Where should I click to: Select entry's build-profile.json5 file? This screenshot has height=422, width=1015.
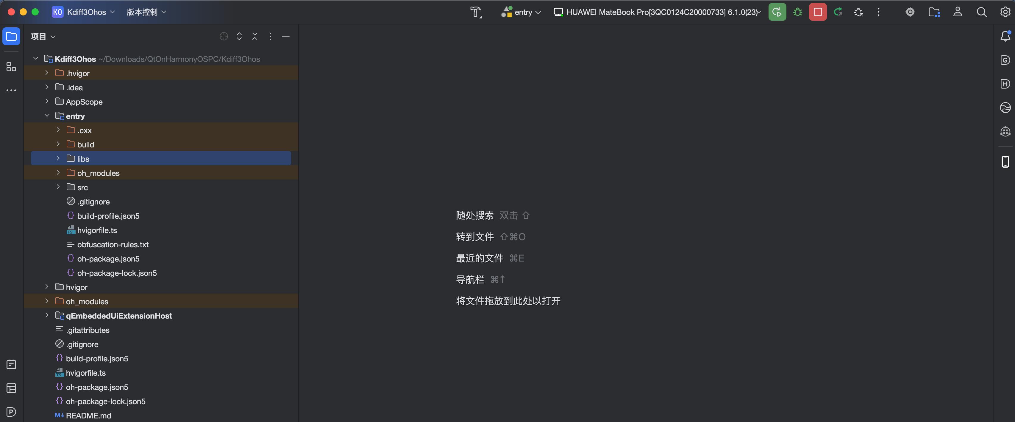[161, 215]
